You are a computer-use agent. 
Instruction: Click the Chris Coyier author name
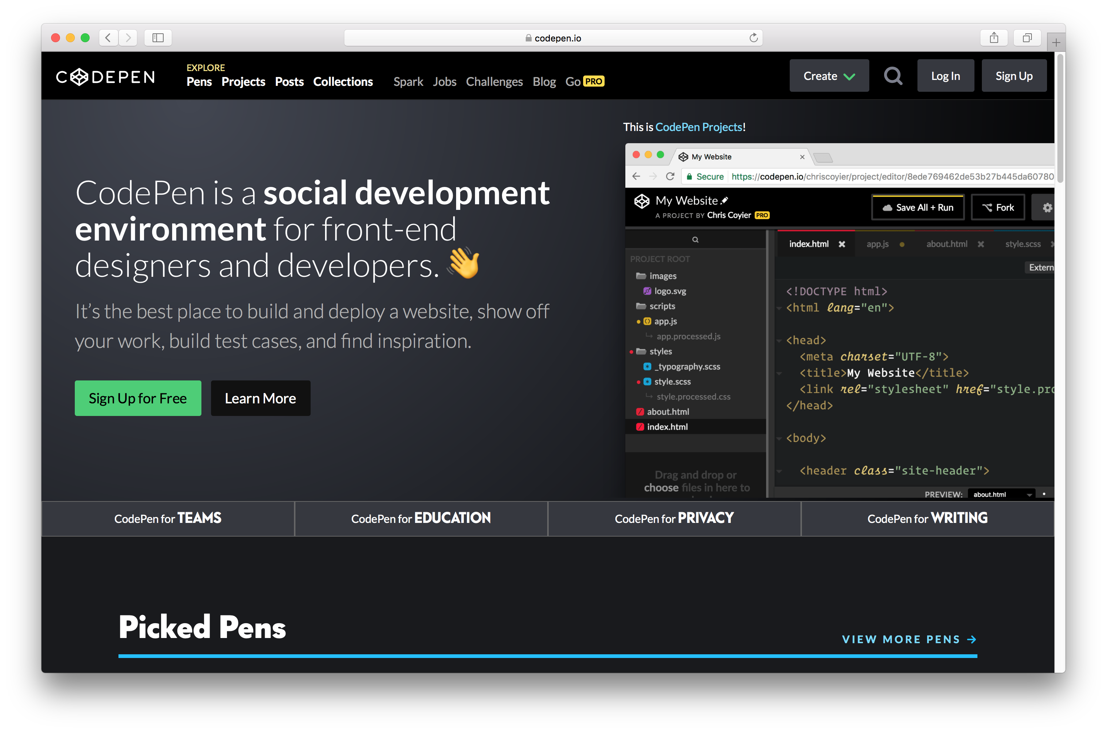(729, 215)
